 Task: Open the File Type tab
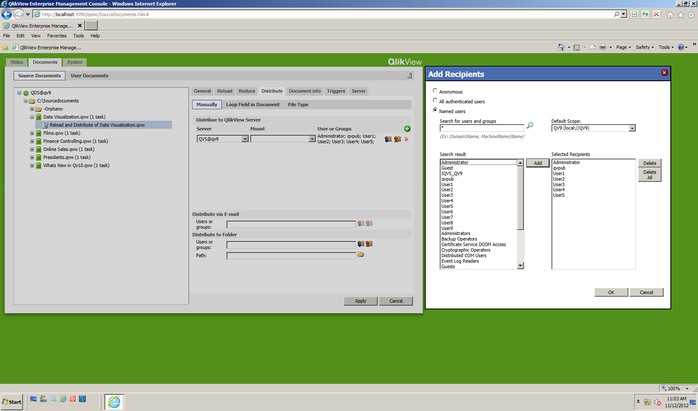pyautogui.click(x=298, y=105)
